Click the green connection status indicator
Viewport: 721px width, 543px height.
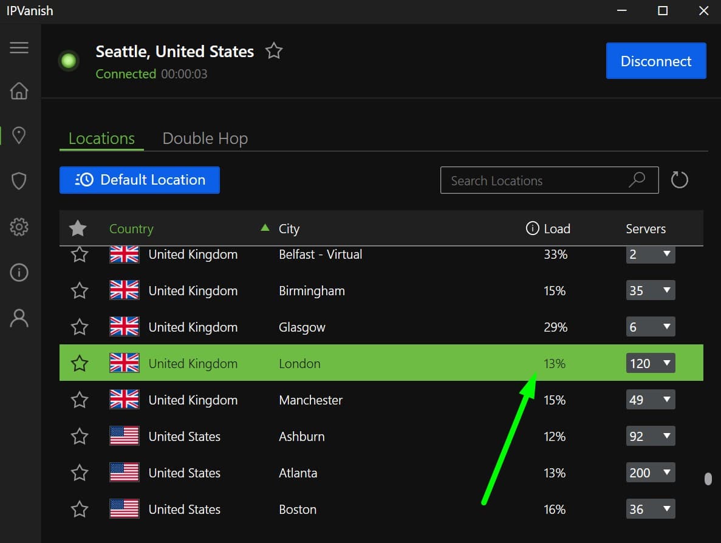69,61
